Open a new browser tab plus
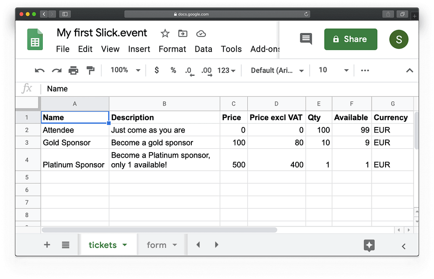 [414, 16]
